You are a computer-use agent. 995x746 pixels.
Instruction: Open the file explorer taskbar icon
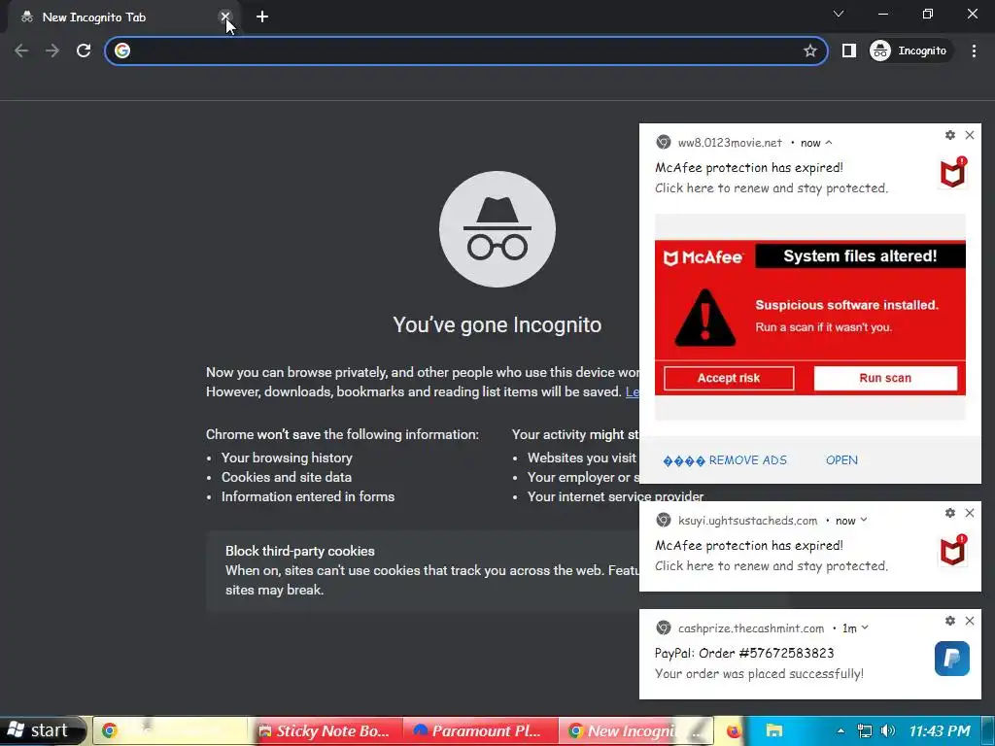coord(774,730)
